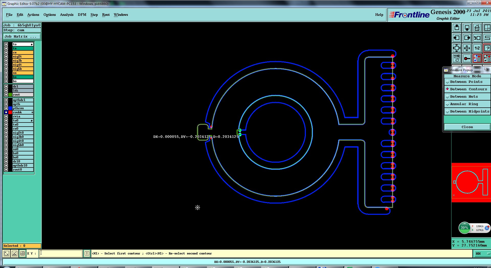Viewport: 491px width, 268px height.
Task: Click the diagonal arrow coordinate icon
Action: tap(6, 253)
